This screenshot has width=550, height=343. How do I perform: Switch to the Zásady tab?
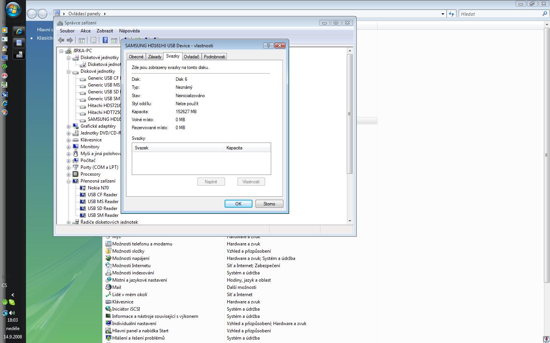(155, 57)
